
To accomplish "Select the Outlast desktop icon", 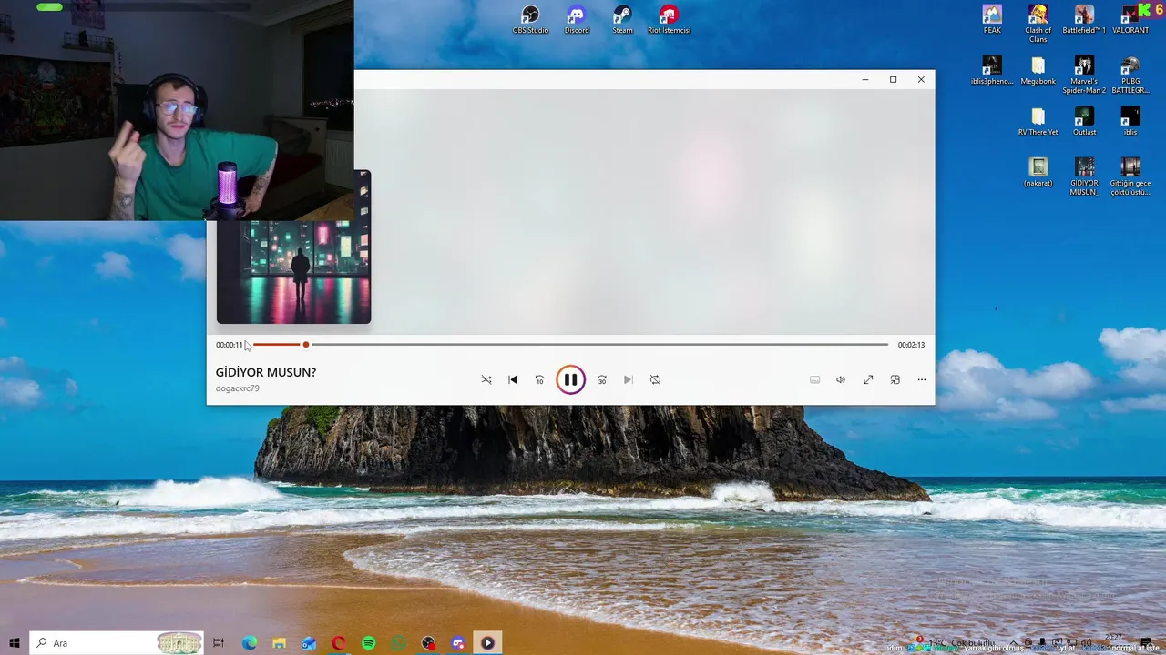I will click(x=1084, y=122).
